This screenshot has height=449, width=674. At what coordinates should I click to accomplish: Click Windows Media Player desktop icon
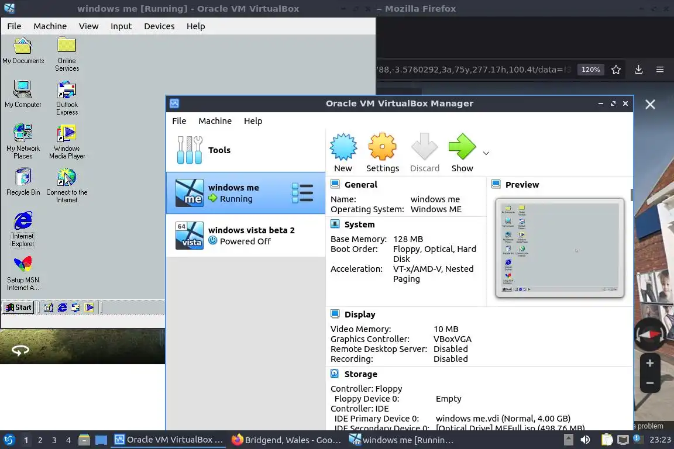click(67, 142)
